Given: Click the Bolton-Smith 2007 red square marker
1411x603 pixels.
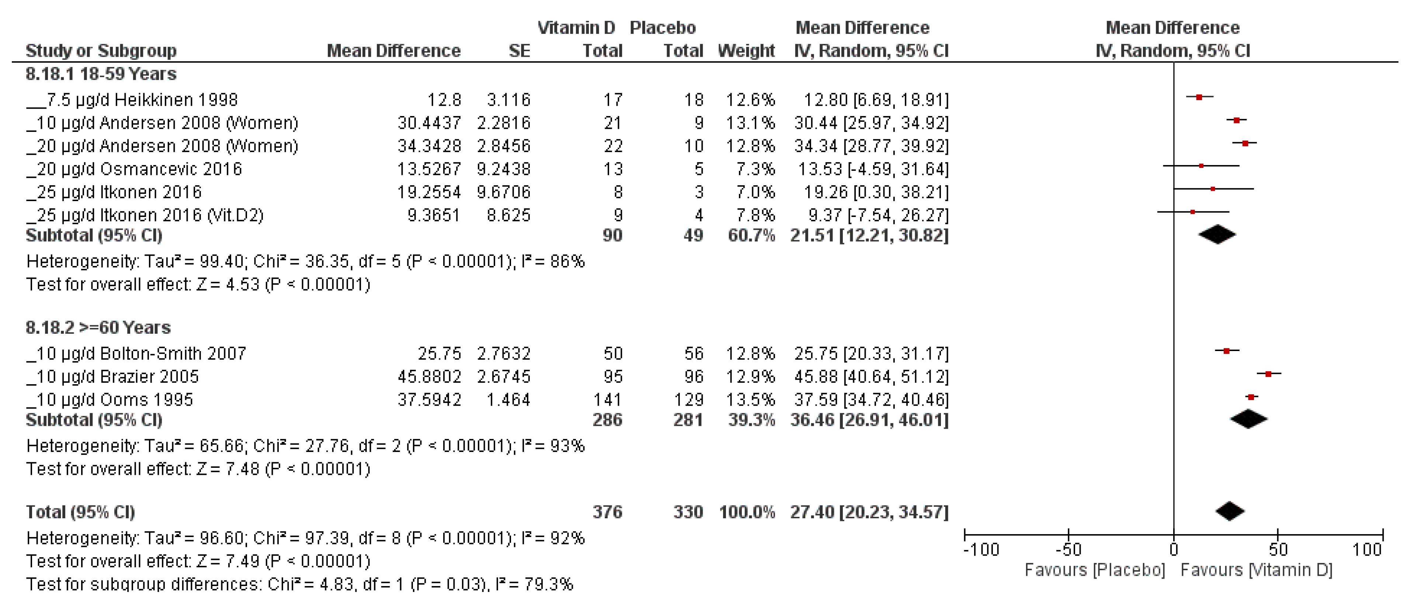Looking at the screenshot, I should (x=1226, y=351).
